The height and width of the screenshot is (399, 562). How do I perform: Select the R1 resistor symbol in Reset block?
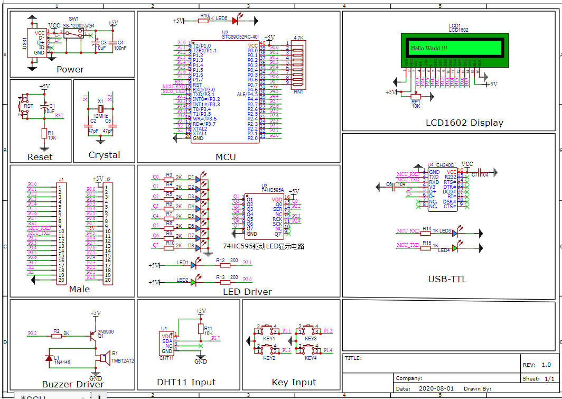click(44, 133)
